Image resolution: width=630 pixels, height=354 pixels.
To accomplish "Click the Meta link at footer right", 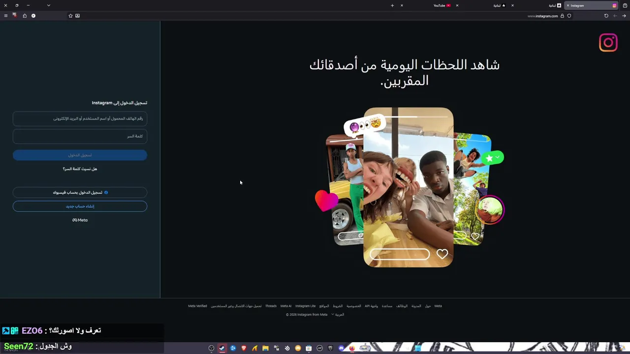I will click(x=438, y=306).
